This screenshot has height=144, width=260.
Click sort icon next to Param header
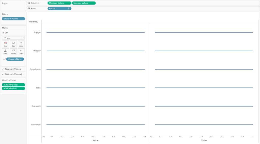point(37,22)
